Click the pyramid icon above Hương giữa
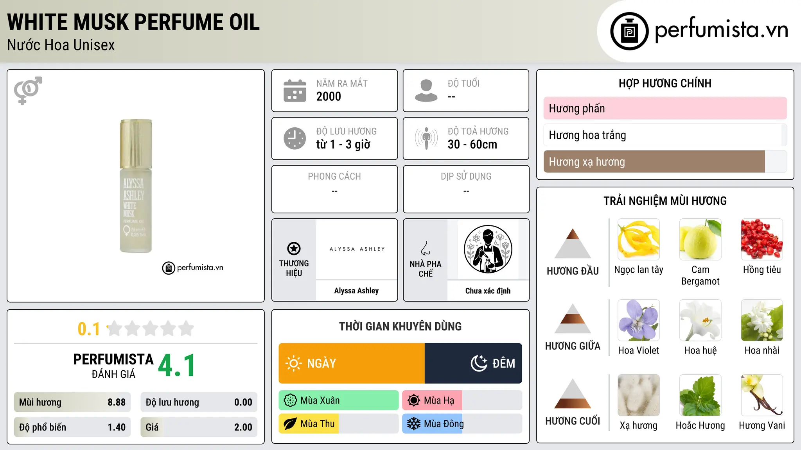 [573, 318]
